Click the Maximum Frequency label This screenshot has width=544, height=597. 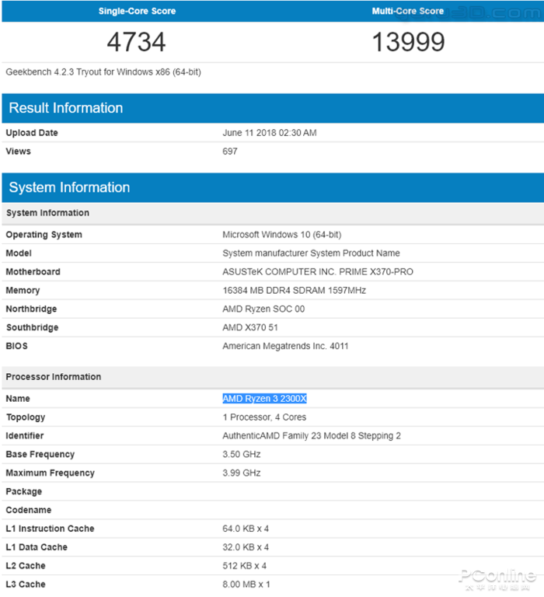coord(51,473)
